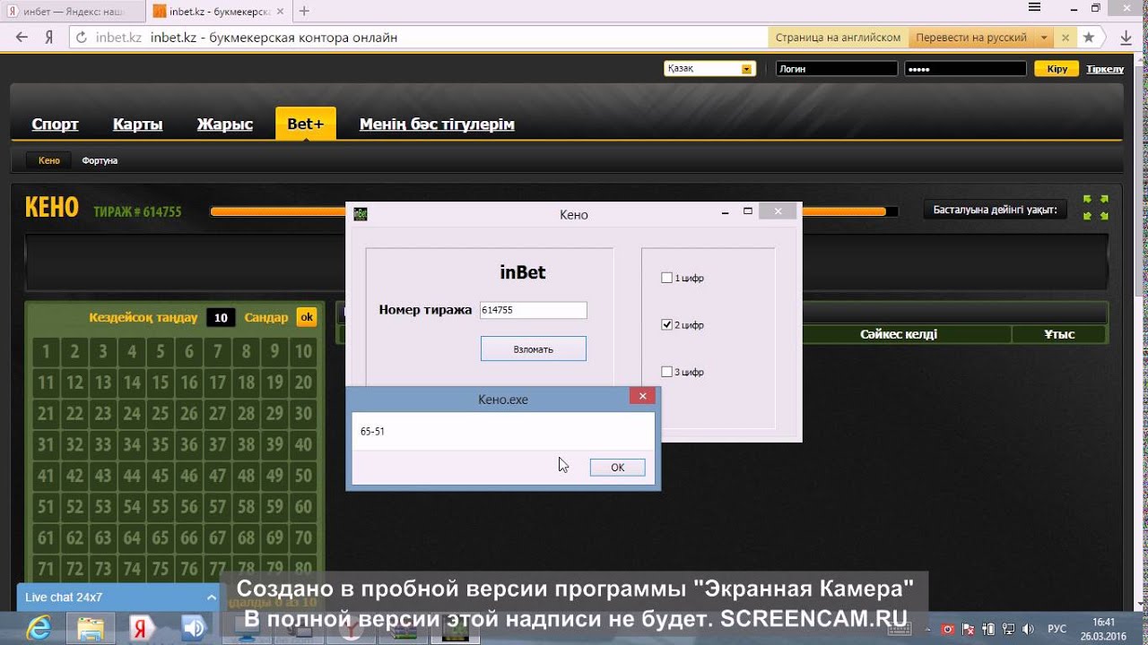Screen dimensions: 1148x645
Task: Click the Keno window's title bar icon
Action: [361, 214]
